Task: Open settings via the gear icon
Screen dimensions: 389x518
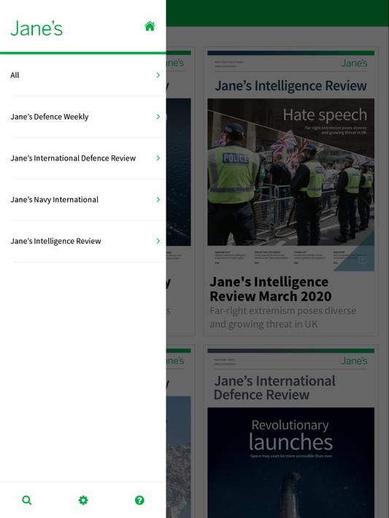Action: pos(83,500)
